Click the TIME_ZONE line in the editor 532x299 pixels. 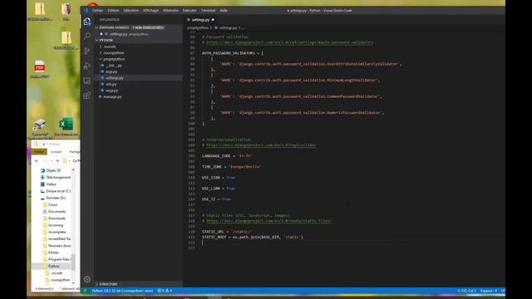tap(231, 167)
